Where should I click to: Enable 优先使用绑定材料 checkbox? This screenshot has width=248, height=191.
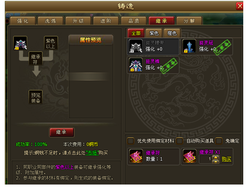[x=130, y=141]
